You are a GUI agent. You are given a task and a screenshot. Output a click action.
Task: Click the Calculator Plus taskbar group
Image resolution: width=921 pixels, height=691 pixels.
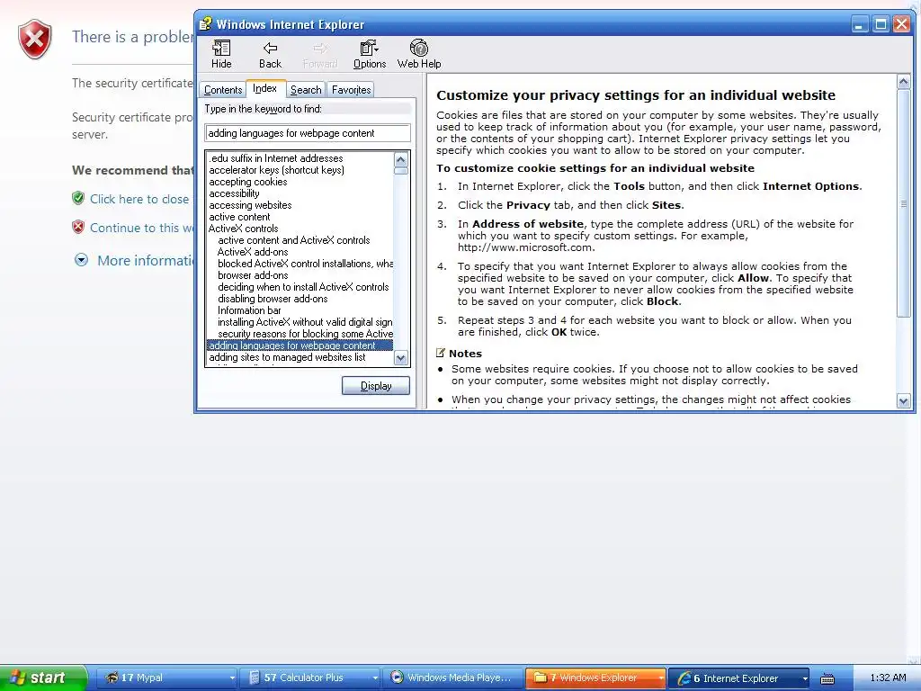tap(309, 678)
